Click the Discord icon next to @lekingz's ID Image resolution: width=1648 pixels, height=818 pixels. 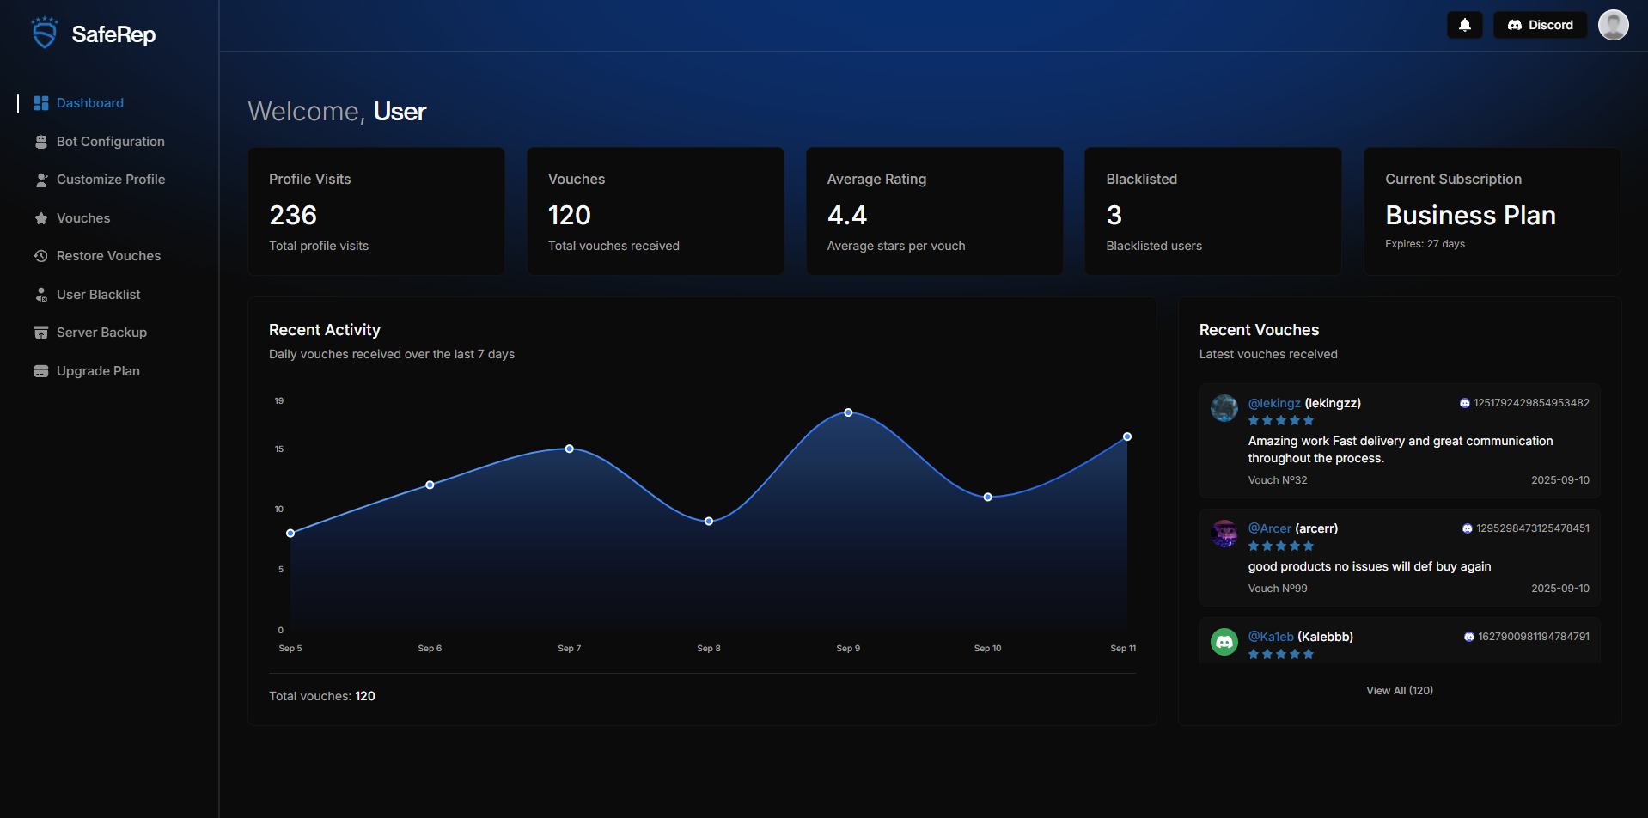coord(1465,403)
